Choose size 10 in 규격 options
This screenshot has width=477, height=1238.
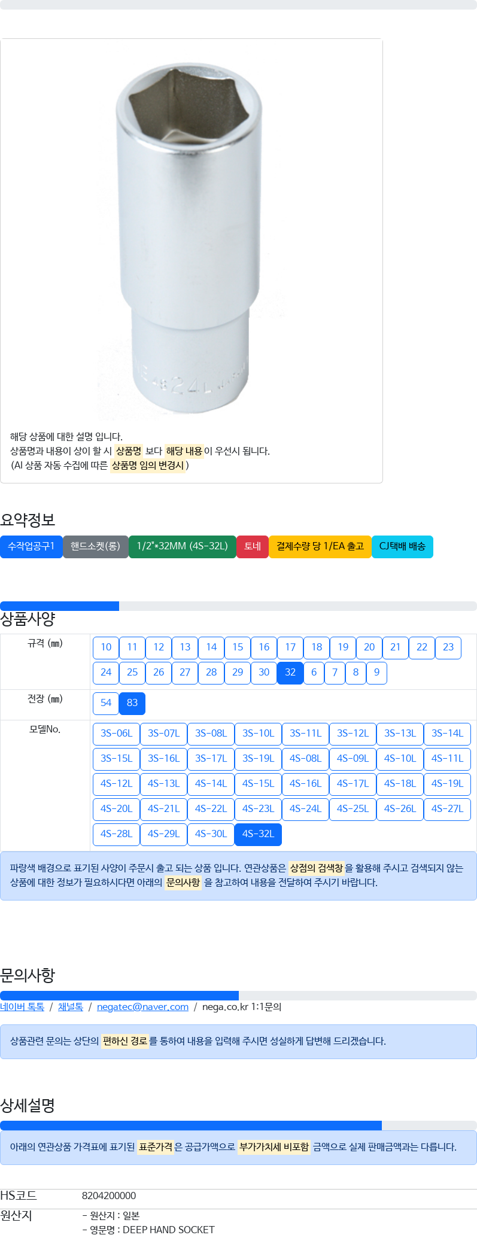click(106, 647)
